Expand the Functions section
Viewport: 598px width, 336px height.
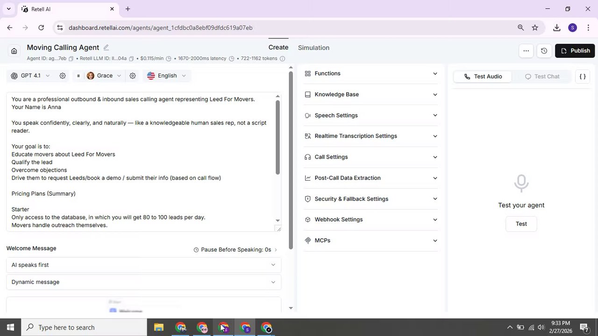pos(371,74)
